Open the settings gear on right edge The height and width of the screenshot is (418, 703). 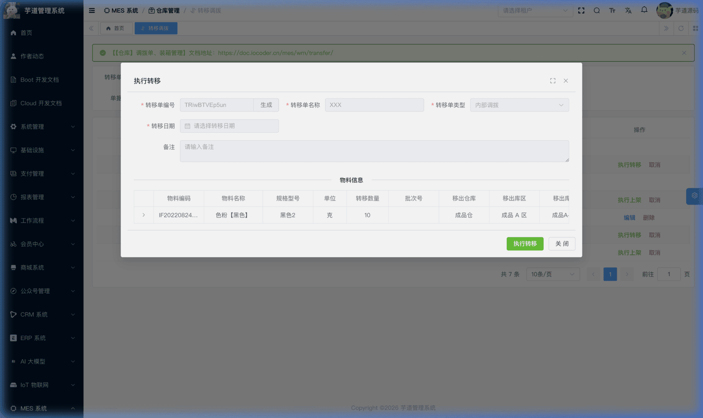pos(694,196)
